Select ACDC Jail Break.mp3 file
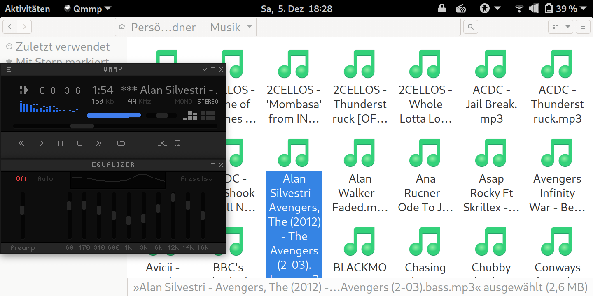This screenshot has height=296, width=593. point(491,88)
